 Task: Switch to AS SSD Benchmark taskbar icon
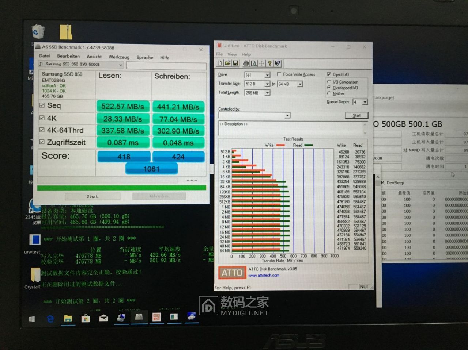(139, 317)
